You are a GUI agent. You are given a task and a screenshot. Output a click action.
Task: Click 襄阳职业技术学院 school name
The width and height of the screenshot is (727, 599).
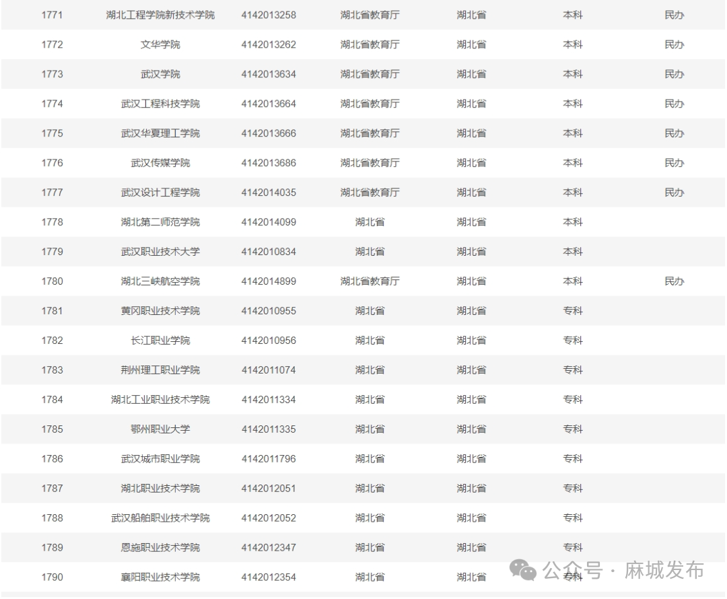tap(160, 577)
